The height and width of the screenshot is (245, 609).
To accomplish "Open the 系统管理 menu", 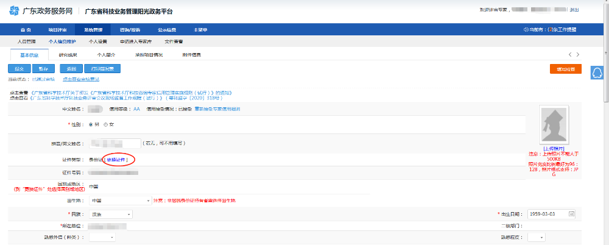I will 94,29.
